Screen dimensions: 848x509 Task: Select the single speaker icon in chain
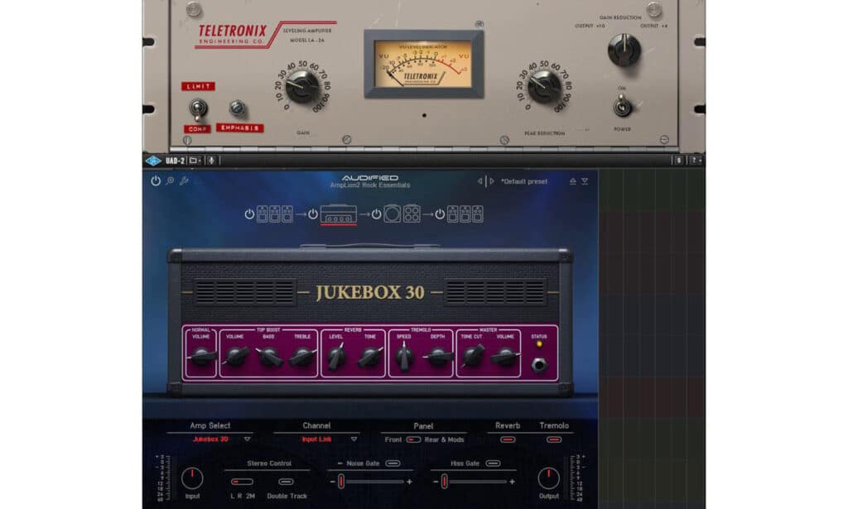(392, 214)
